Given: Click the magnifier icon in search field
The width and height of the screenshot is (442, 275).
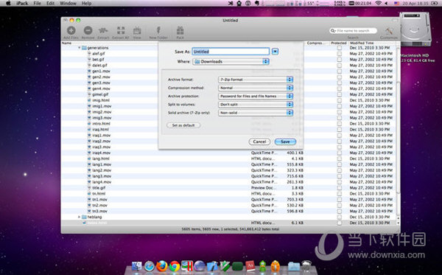Looking at the screenshot, I should [333, 30].
